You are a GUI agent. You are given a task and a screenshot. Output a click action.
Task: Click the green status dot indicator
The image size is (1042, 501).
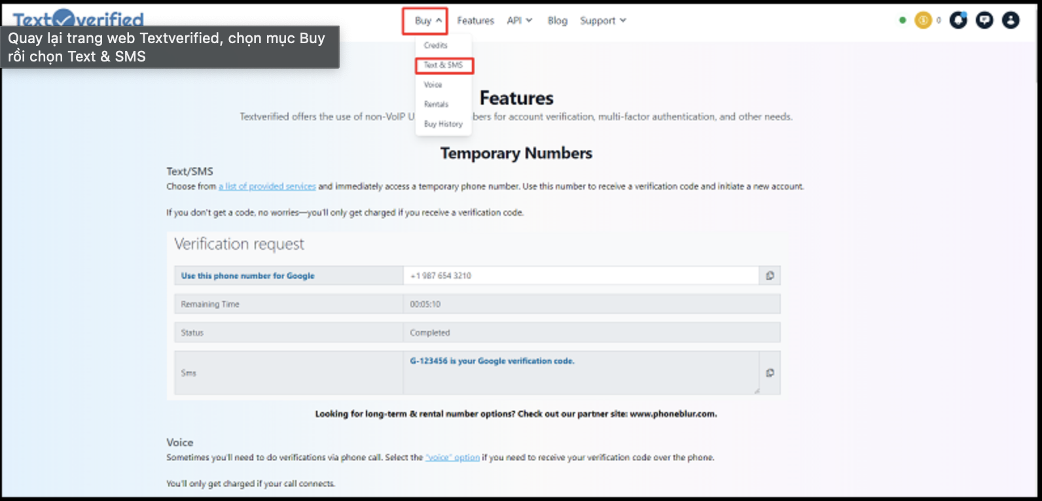coord(903,20)
